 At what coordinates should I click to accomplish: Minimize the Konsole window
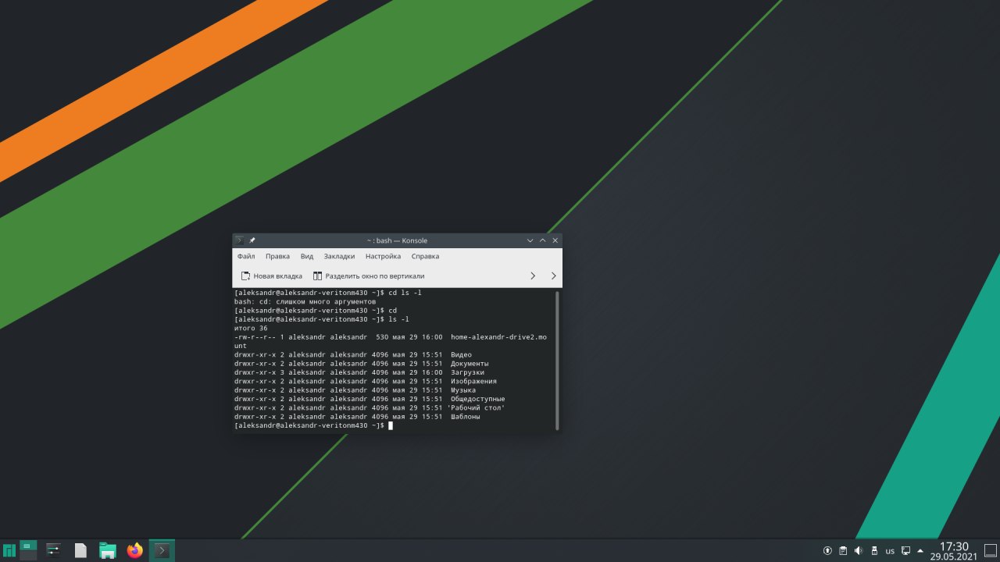pyautogui.click(x=530, y=240)
